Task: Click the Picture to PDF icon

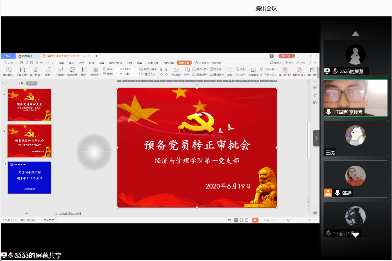Action: click(285, 70)
